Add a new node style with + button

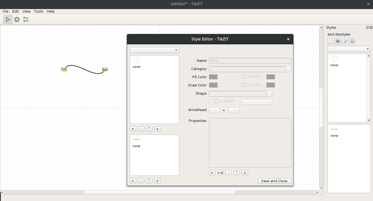[133, 129]
